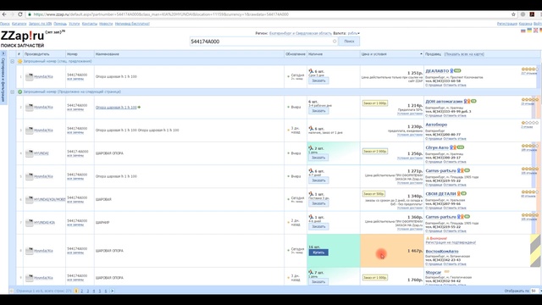Open the Валюта рубль dropdown

point(353,33)
